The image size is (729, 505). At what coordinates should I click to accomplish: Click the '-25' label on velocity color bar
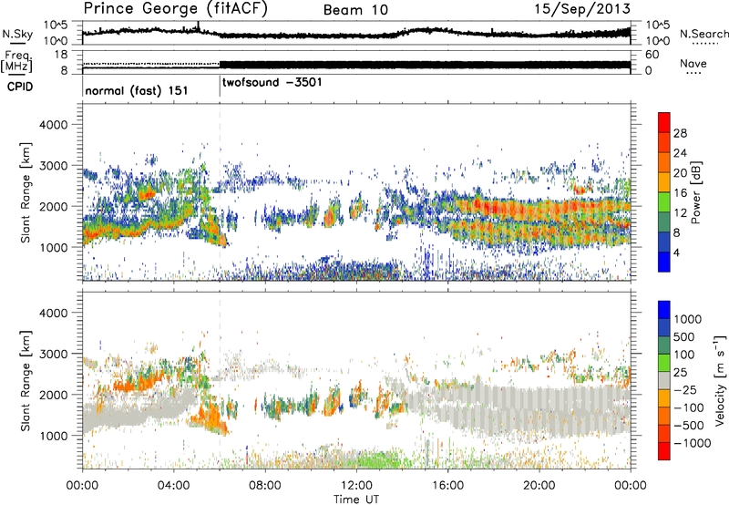point(685,390)
